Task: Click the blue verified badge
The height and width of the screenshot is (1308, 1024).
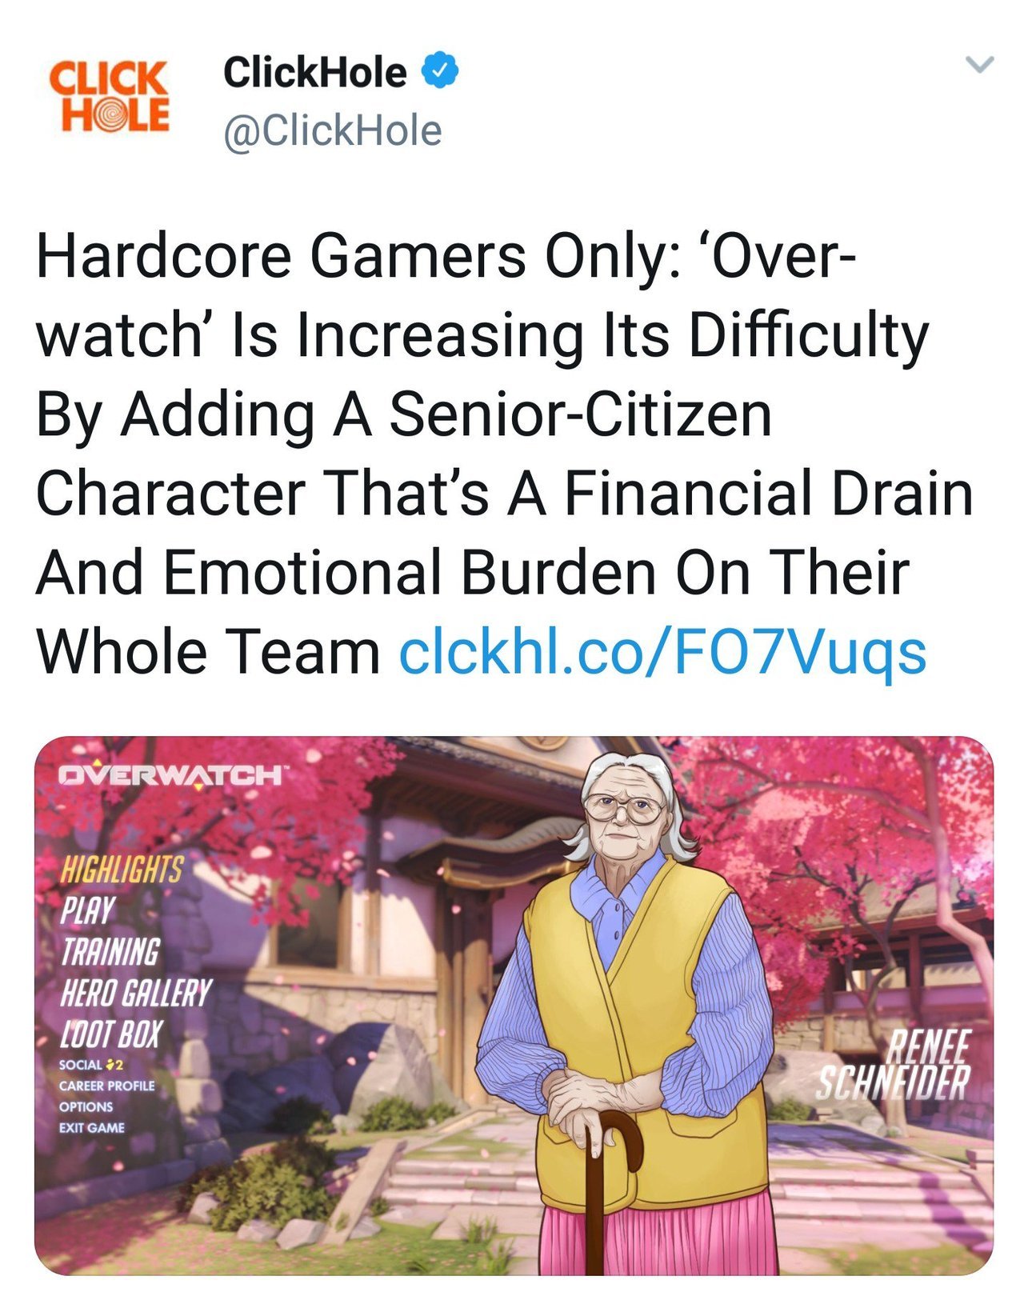Action: 440,71
